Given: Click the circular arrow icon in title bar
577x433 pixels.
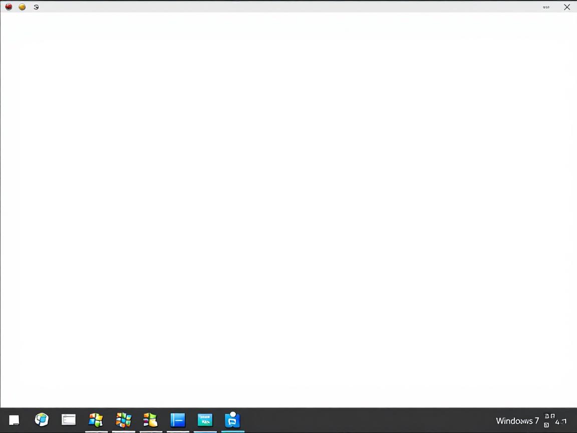Looking at the screenshot, I should tap(36, 7).
